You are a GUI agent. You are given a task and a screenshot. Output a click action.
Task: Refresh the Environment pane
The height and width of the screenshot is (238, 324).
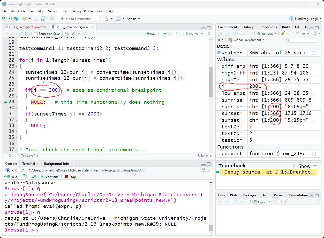tap(315, 34)
